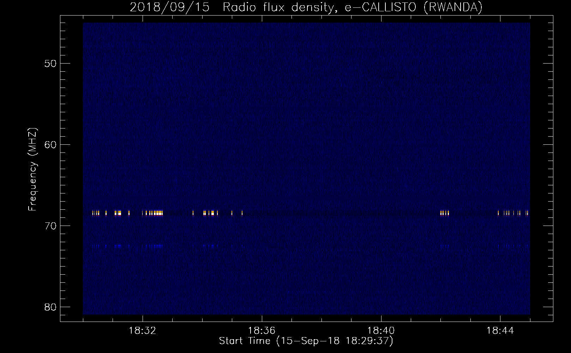The height and width of the screenshot is (353, 571).
Task: Click the 70 MHz frequency tick label
Action: (x=50, y=226)
